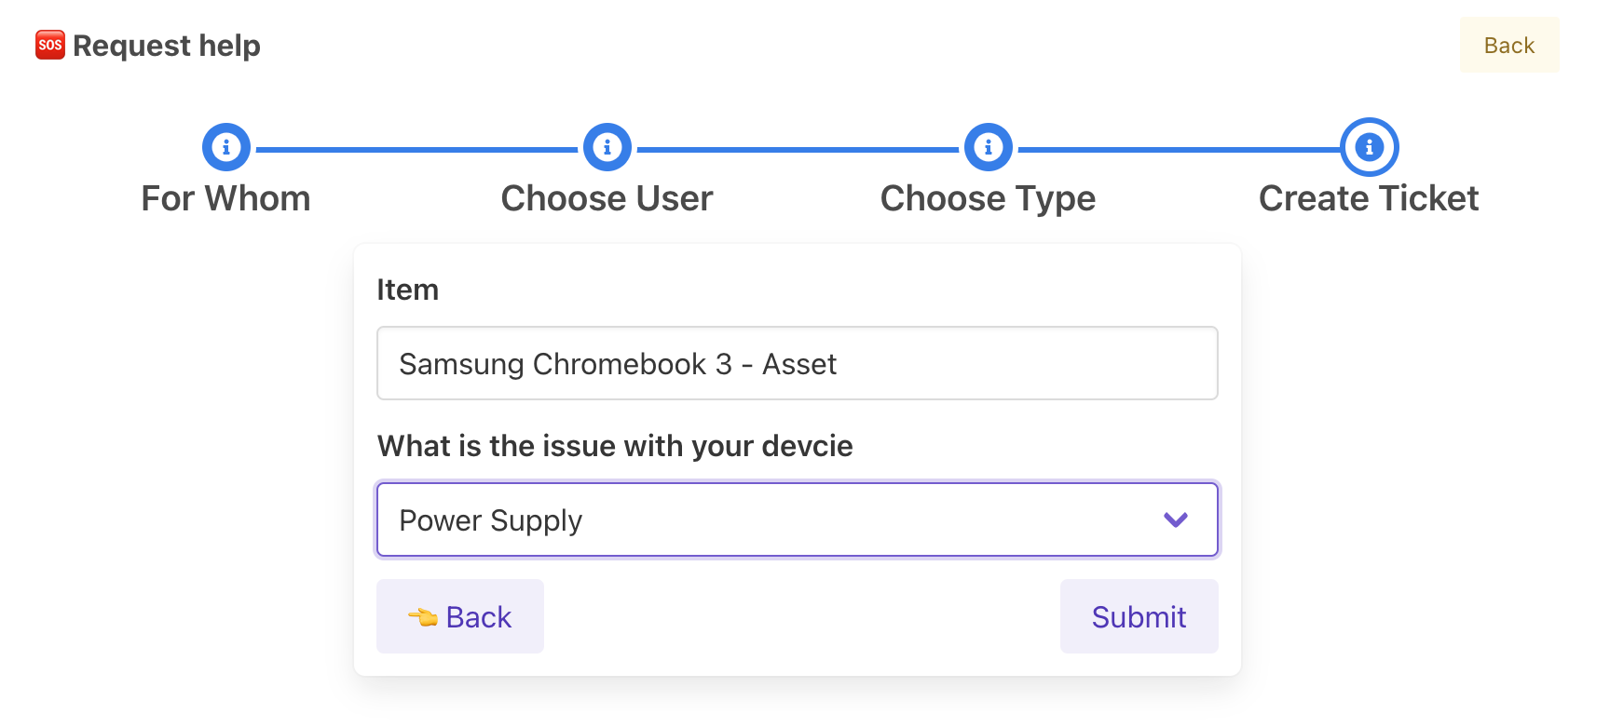1610x728 pixels.
Task: Click the For Whom step circle icon
Action: pos(226,147)
